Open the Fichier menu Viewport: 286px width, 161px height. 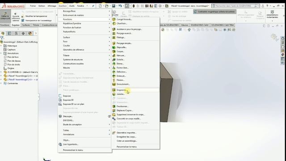point(33,6)
